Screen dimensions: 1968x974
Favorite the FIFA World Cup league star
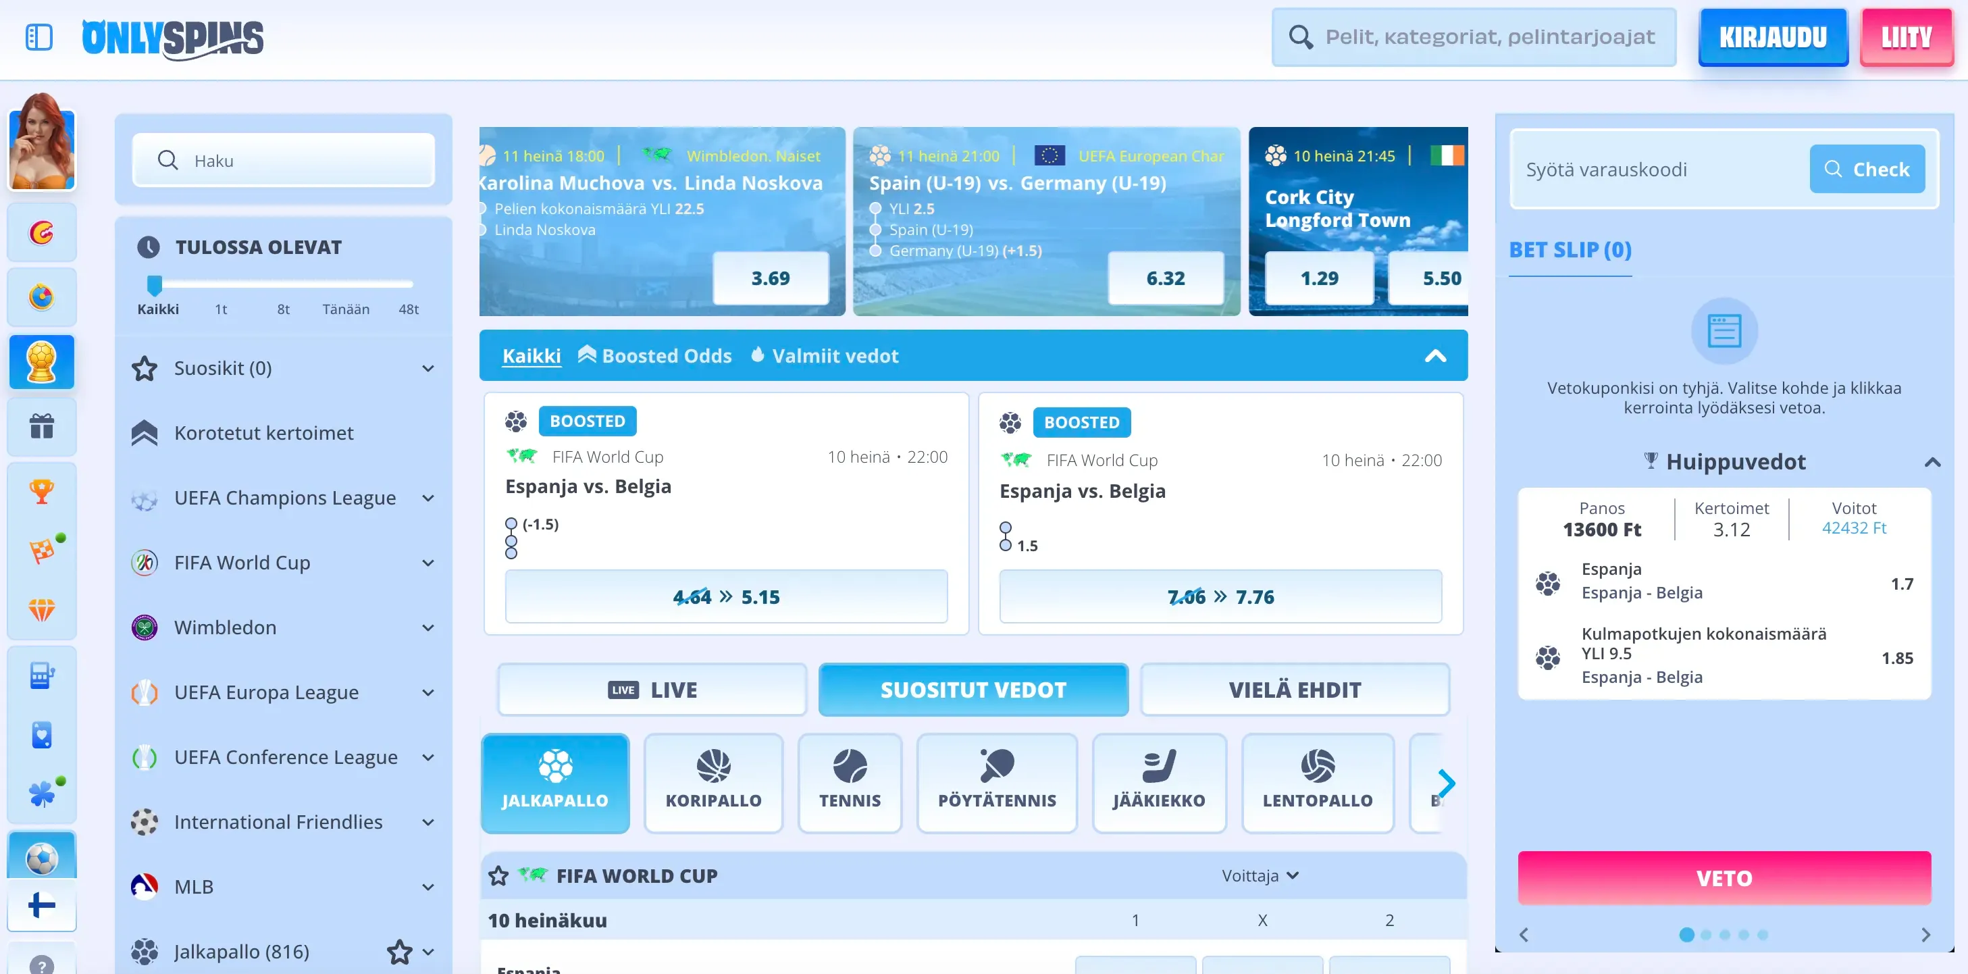pyautogui.click(x=499, y=875)
